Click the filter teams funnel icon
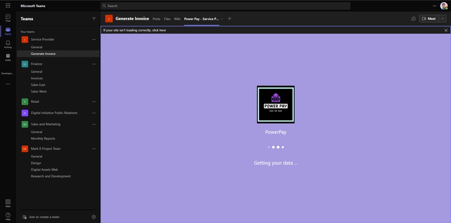451x223 pixels. [94, 18]
